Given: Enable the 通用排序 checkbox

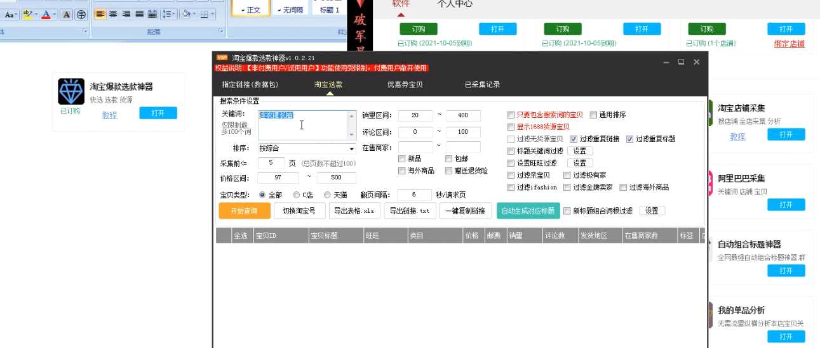Looking at the screenshot, I should pos(593,115).
